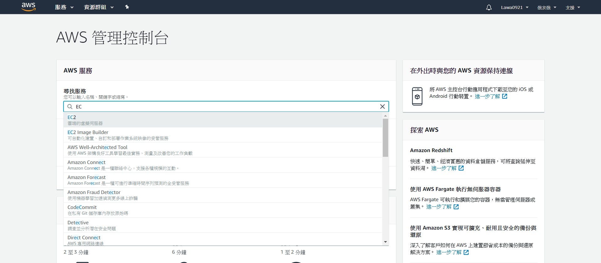Click the mobile phone app icon
The height and width of the screenshot is (263, 601).
pyautogui.click(x=417, y=96)
